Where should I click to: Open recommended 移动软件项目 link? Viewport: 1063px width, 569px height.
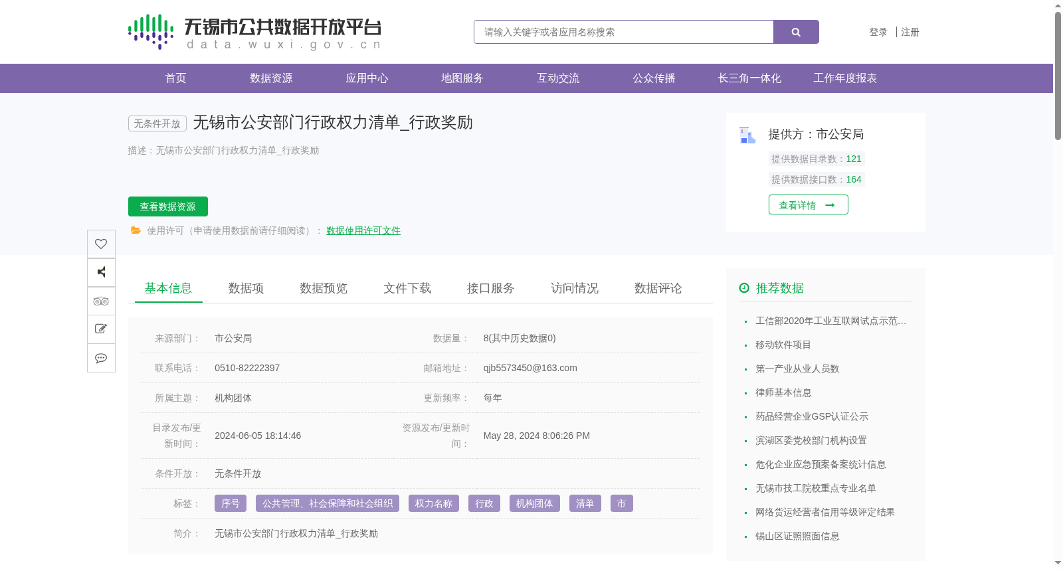click(x=783, y=345)
